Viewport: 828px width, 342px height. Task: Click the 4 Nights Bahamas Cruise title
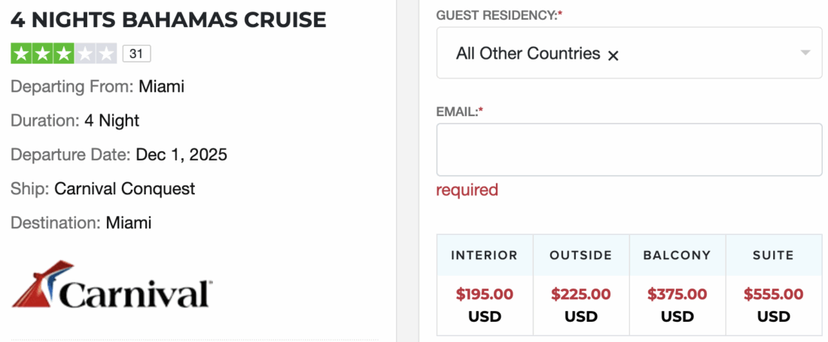(x=169, y=20)
